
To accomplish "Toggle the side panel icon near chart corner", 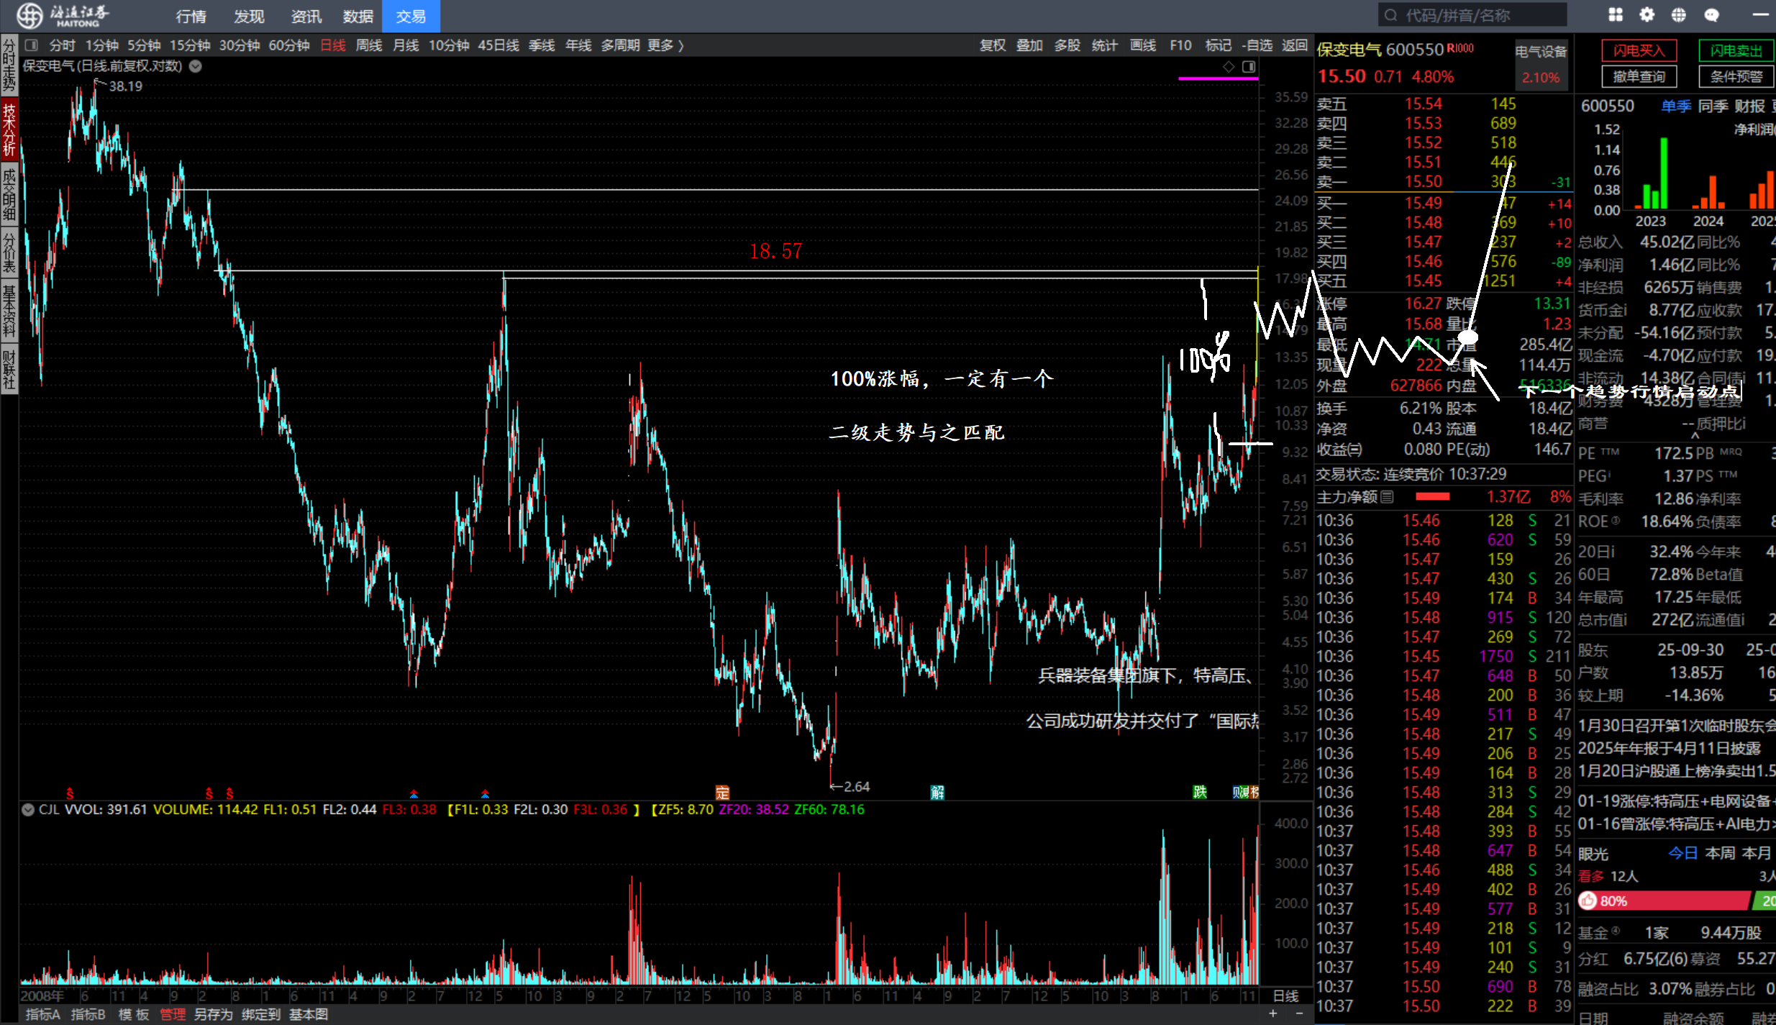I will pyautogui.click(x=1249, y=66).
